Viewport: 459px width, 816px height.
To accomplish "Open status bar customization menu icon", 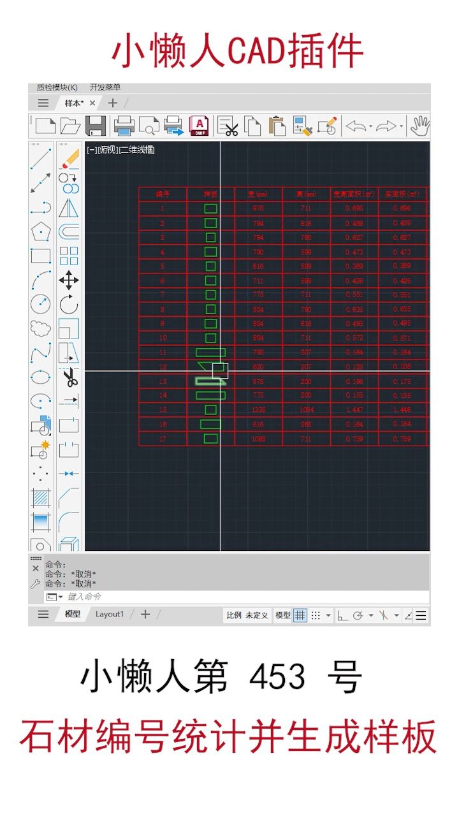I will pyautogui.click(x=421, y=615).
